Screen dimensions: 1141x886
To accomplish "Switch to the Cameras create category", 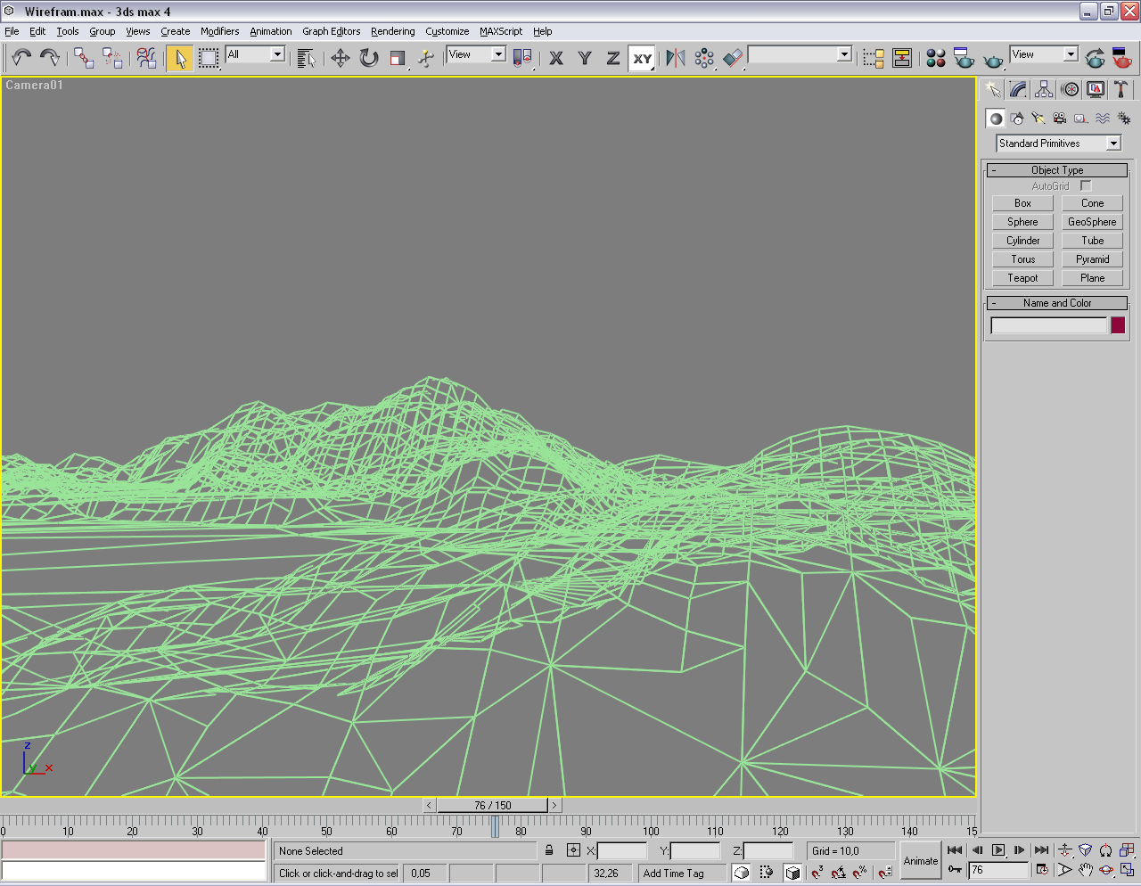I will click(x=1059, y=118).
